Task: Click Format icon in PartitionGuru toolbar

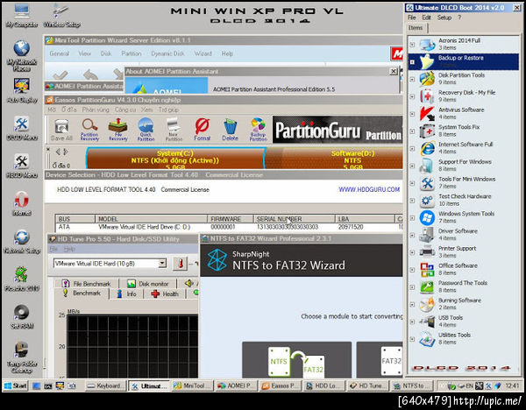Action: click(202, 130)
